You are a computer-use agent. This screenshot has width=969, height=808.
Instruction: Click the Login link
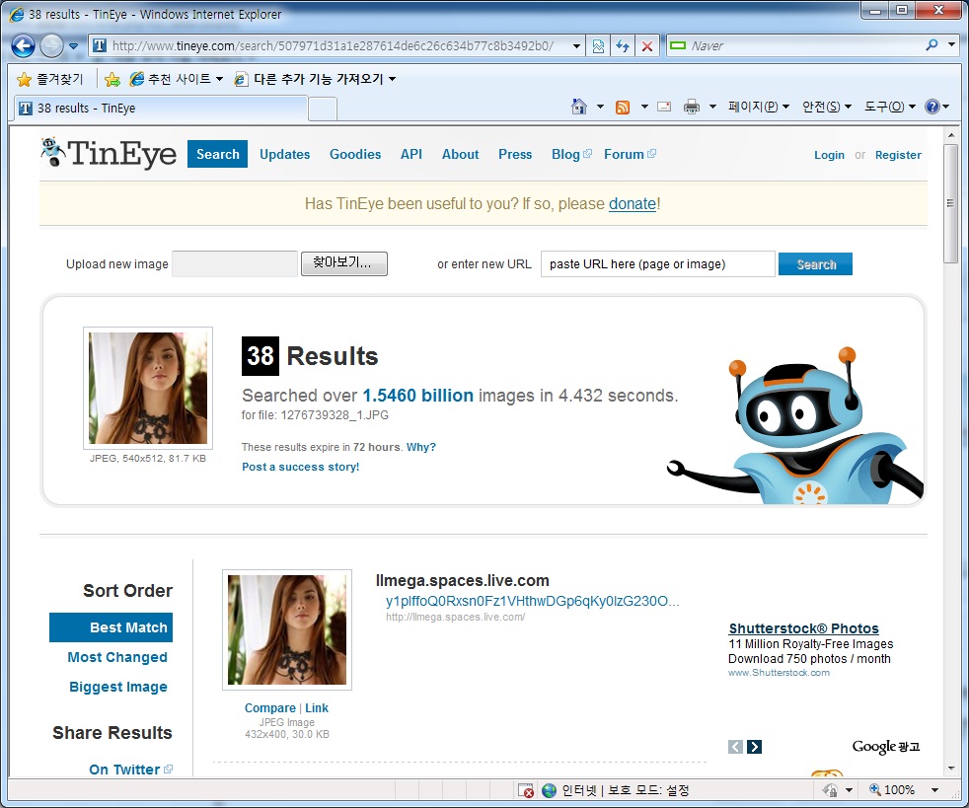829,155
